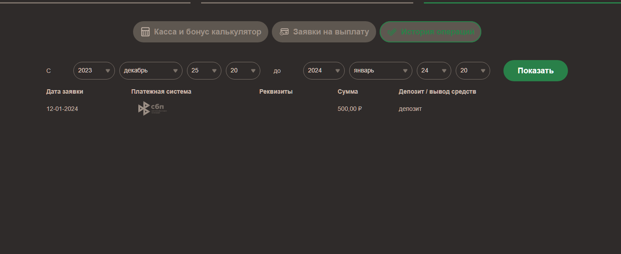Click the Дата заявки column header

[x=65, y=91]
